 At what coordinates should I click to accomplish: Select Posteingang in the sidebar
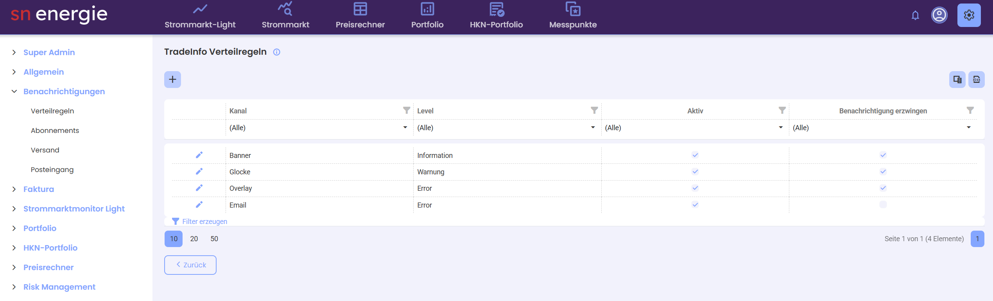click(52, 170)
